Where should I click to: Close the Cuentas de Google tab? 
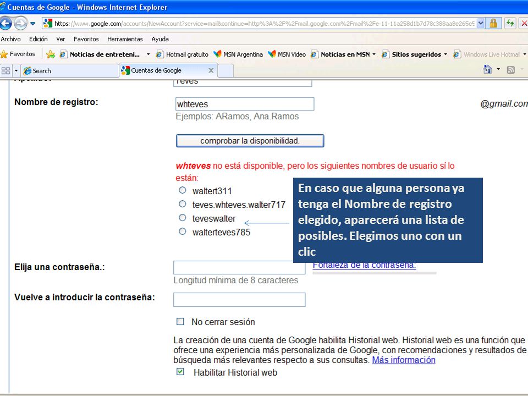[x=211, y=70]
